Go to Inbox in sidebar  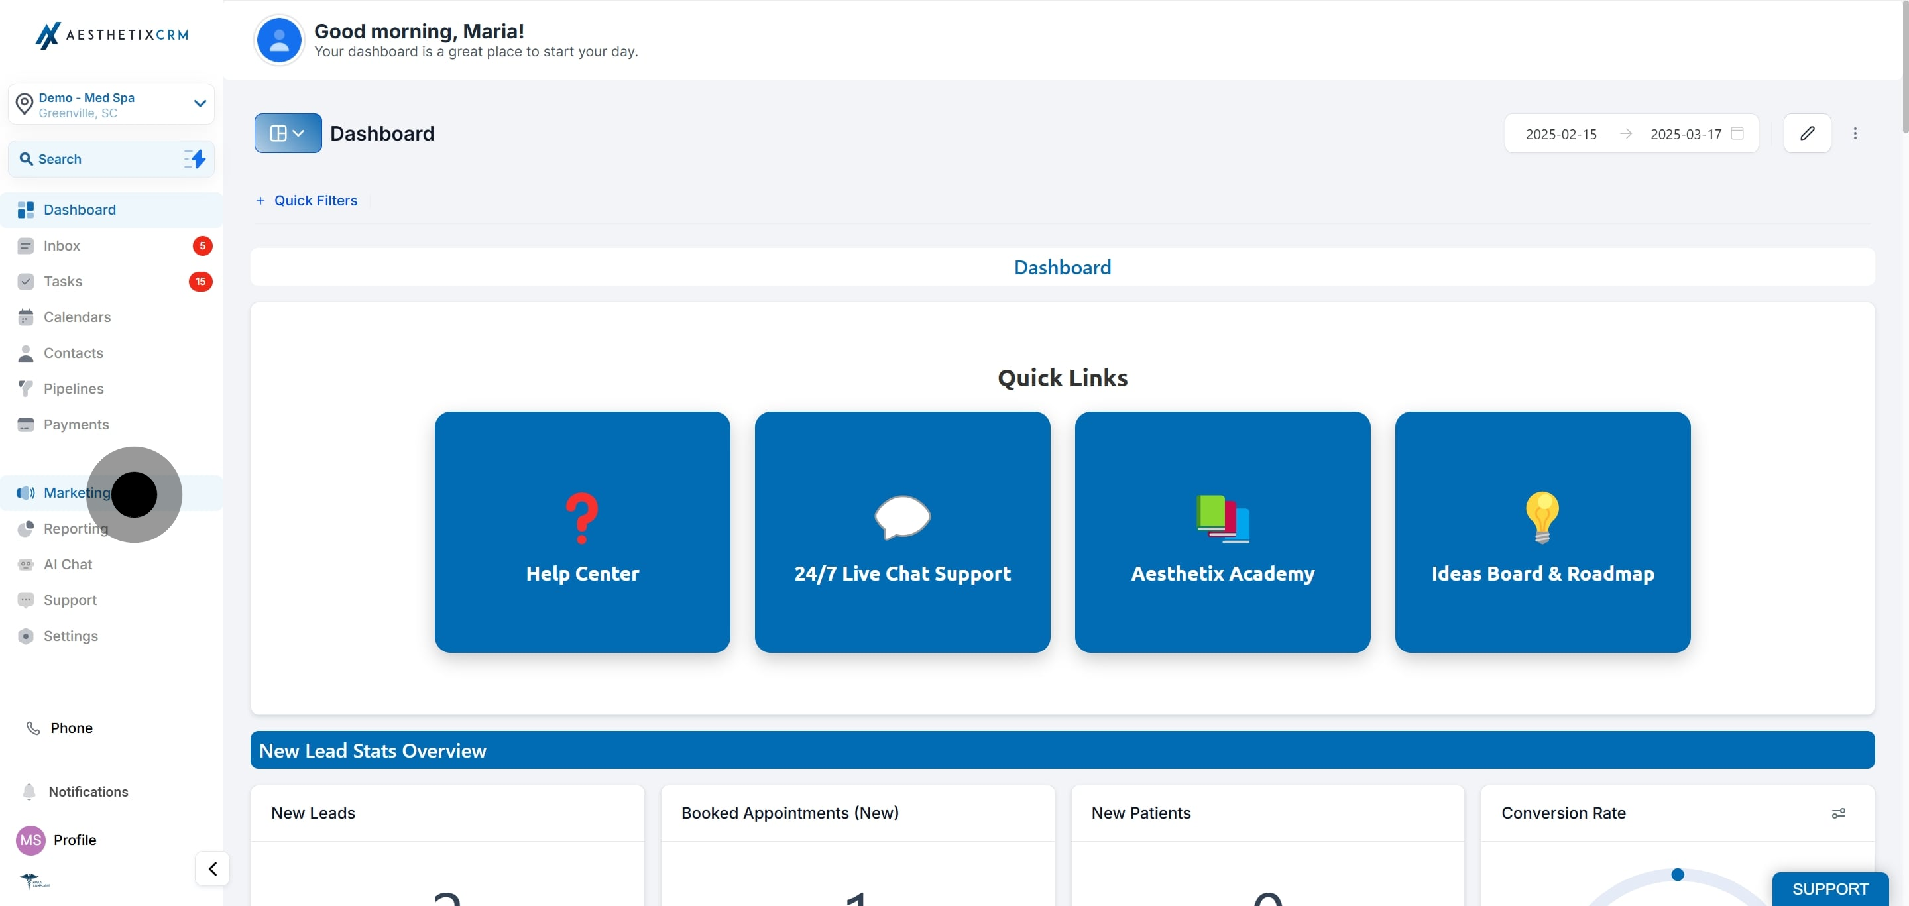pos(62,245)
